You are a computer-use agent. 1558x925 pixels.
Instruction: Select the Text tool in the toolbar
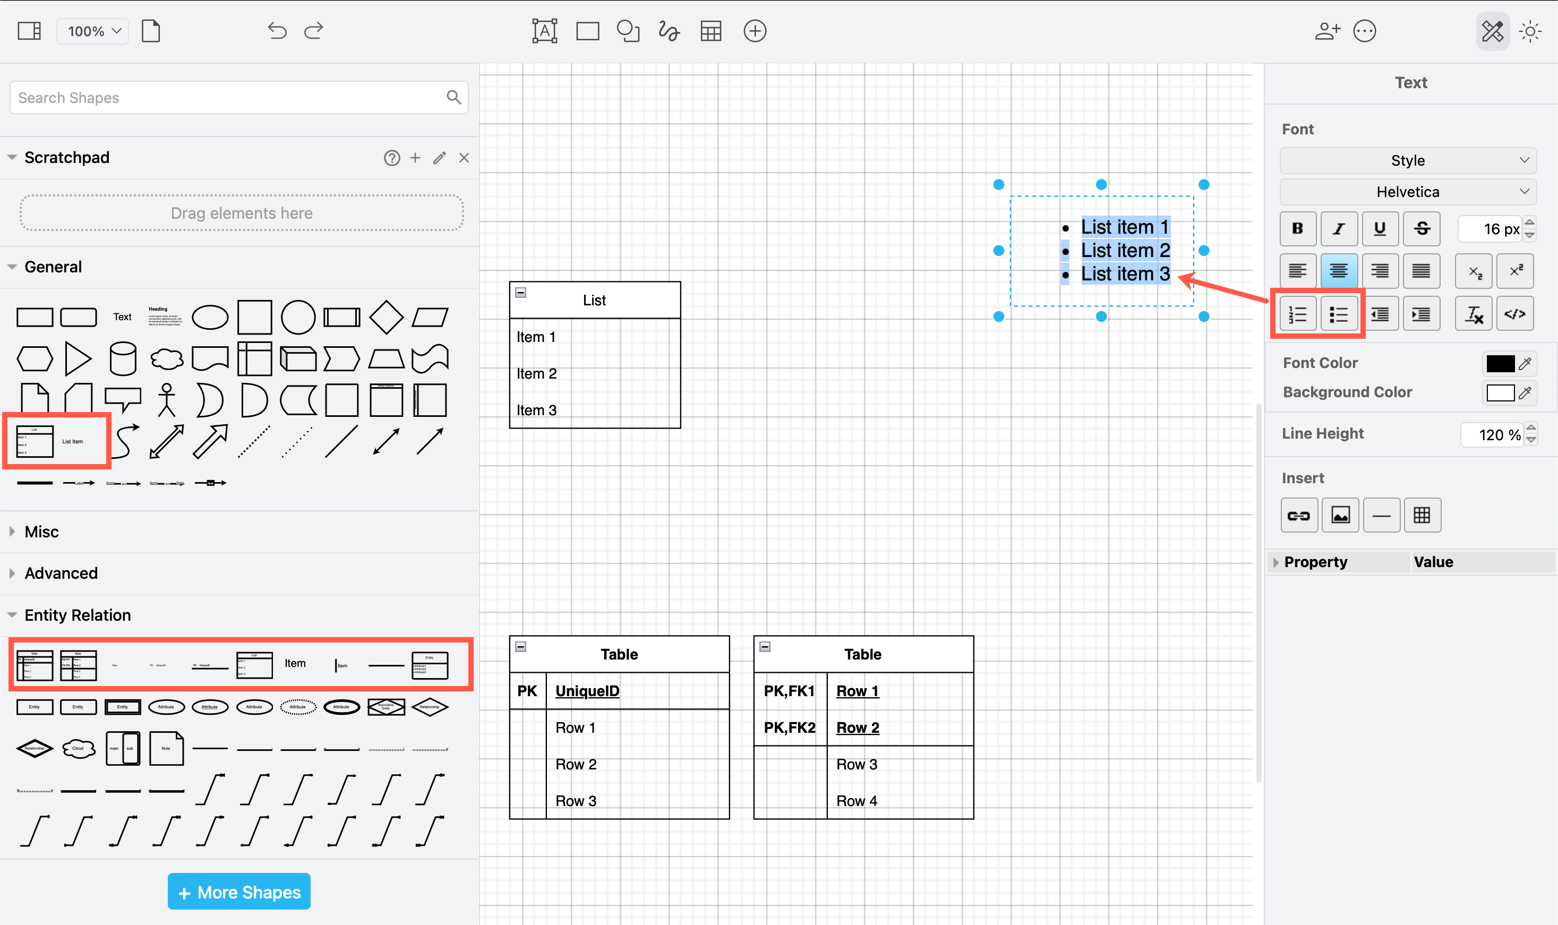(545, 31)
